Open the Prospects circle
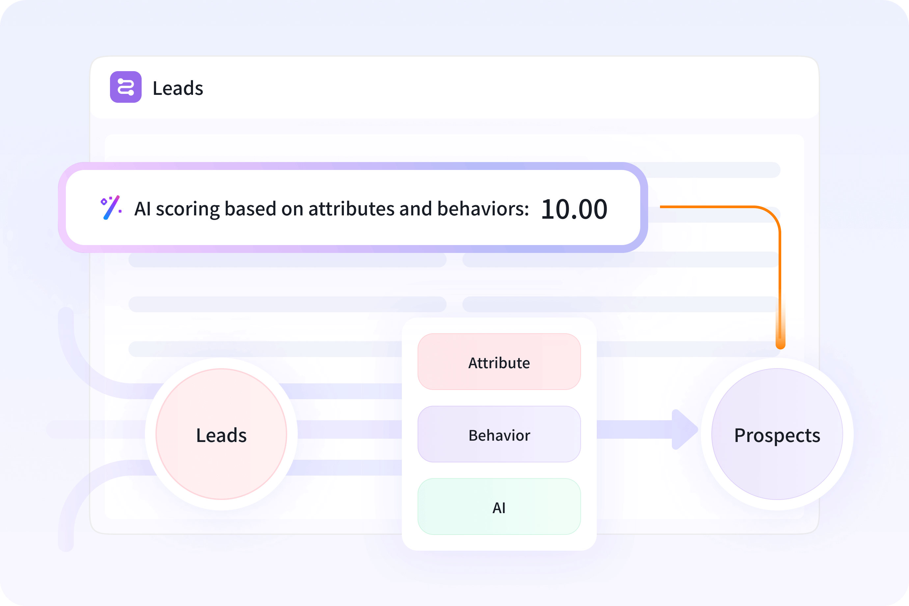The image size is (909, 606). (x=777, y=434)
